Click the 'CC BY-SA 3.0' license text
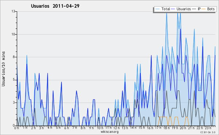Screen dimensions: 219x135 pos(208,132)
